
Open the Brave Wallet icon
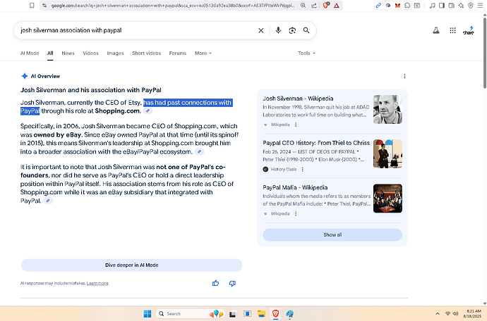click(451, 5)
